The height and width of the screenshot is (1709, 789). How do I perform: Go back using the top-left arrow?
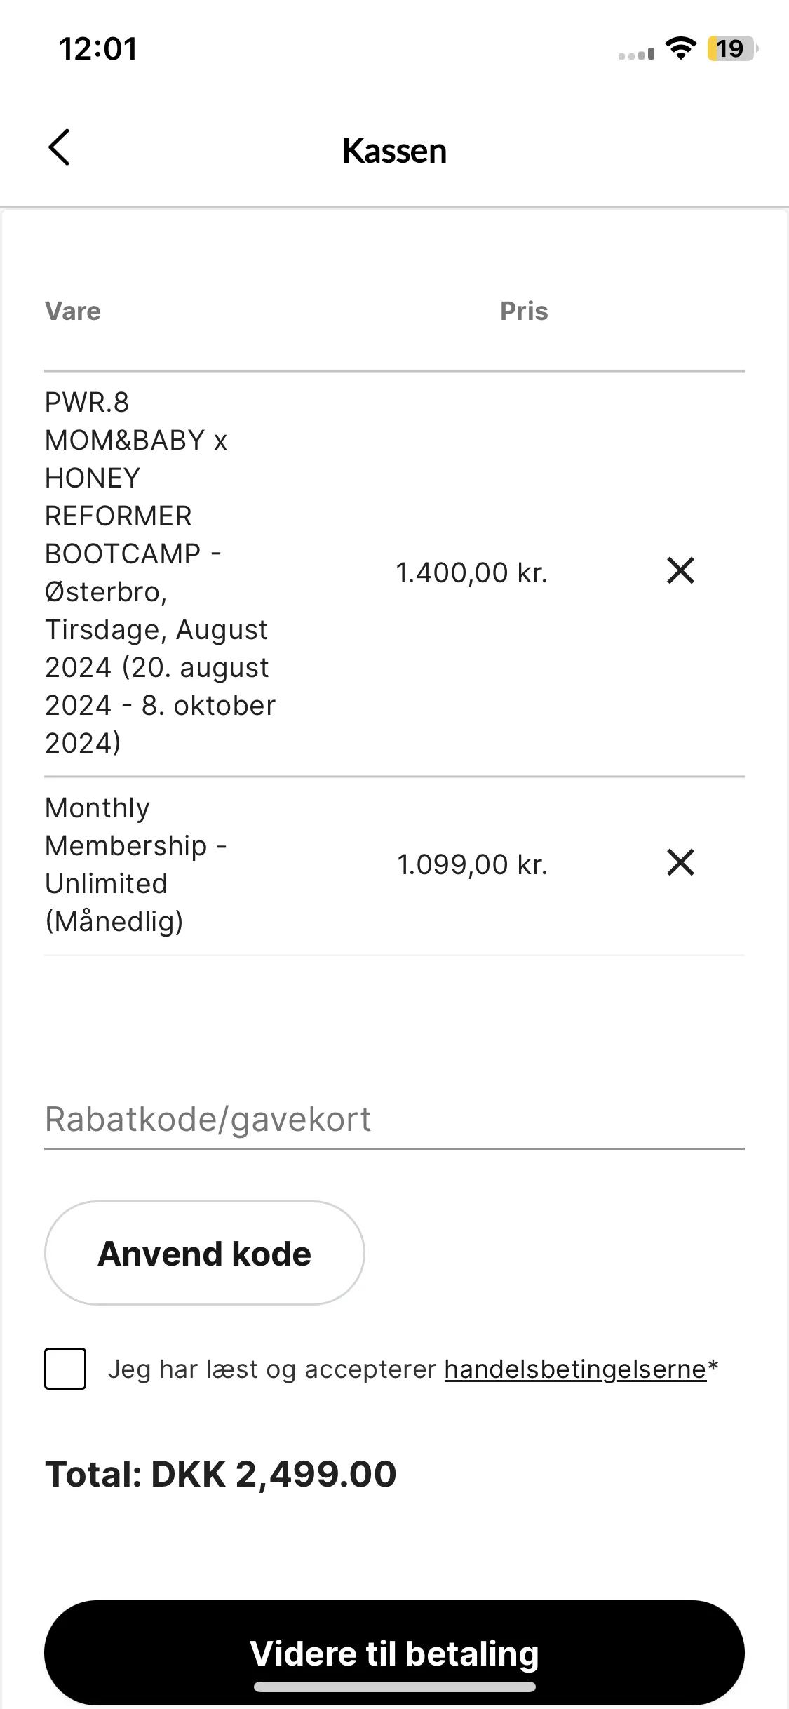[59, 147]
